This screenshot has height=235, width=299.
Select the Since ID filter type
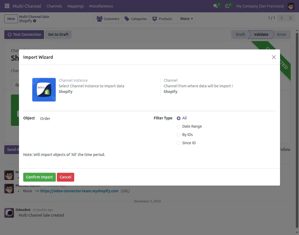[178, 143]
